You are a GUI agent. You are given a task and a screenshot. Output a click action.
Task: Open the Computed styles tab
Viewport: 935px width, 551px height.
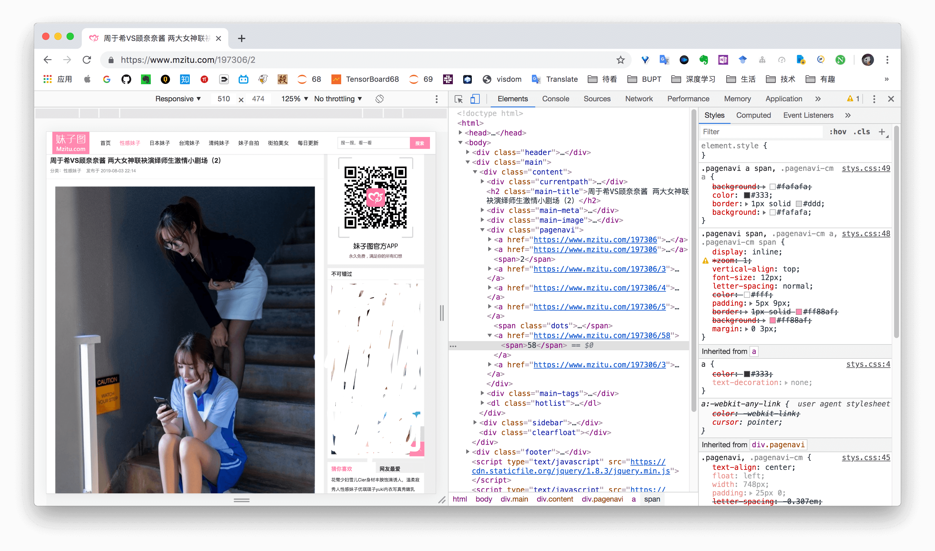click(x=753, y=115)
